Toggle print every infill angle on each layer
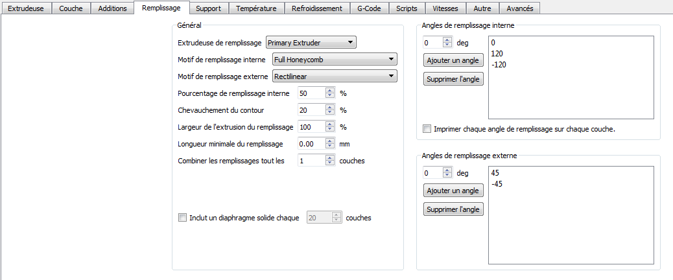The height and width of the screenshot is (280, 673). point(426,129)
